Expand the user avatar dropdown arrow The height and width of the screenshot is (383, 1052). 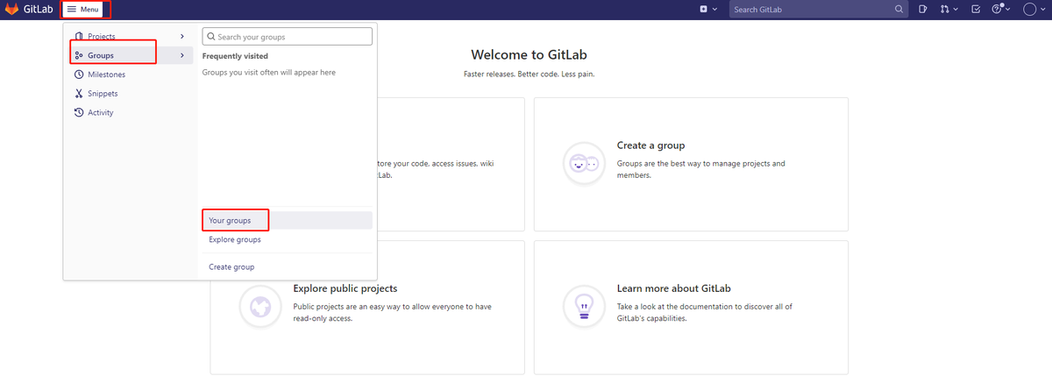(x=1043, y=10)
